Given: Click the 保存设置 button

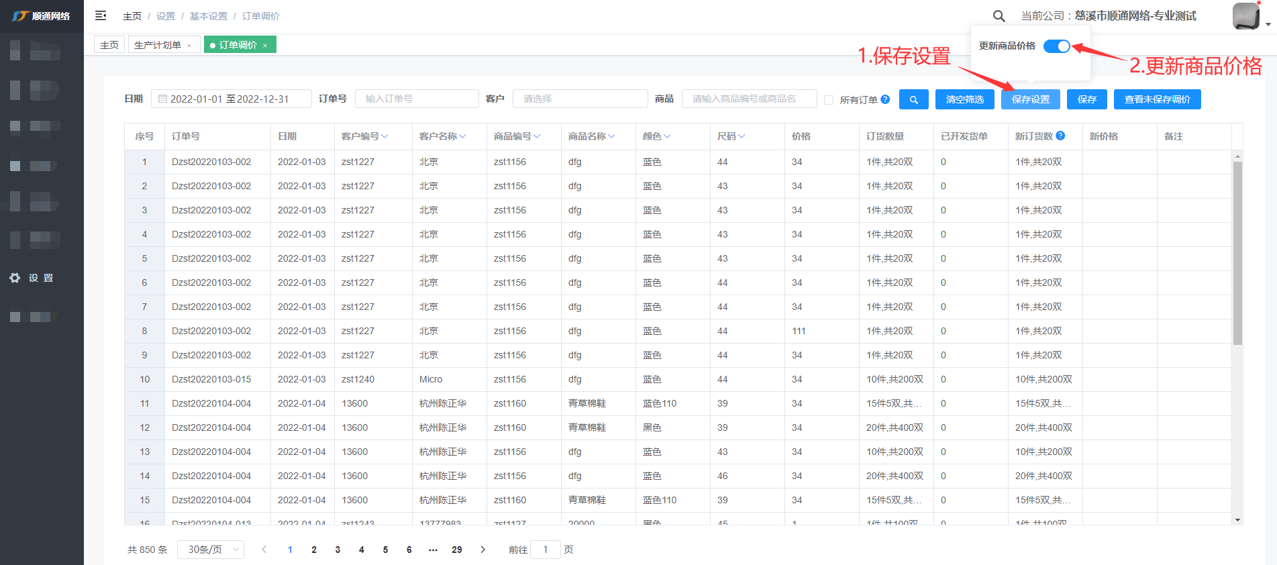Looking at the screenshot, I should tap(1030, 99).
